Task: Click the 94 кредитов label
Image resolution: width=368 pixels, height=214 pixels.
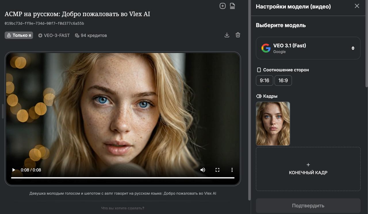Action: click(91, 35)
